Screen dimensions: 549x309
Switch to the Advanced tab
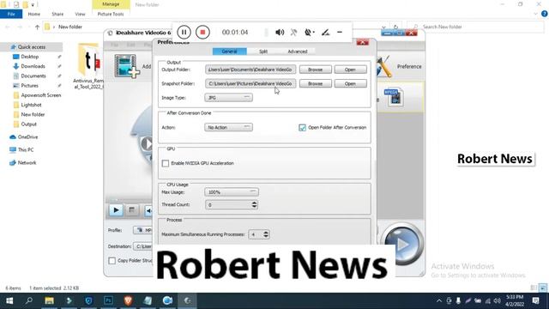(298, 51)
